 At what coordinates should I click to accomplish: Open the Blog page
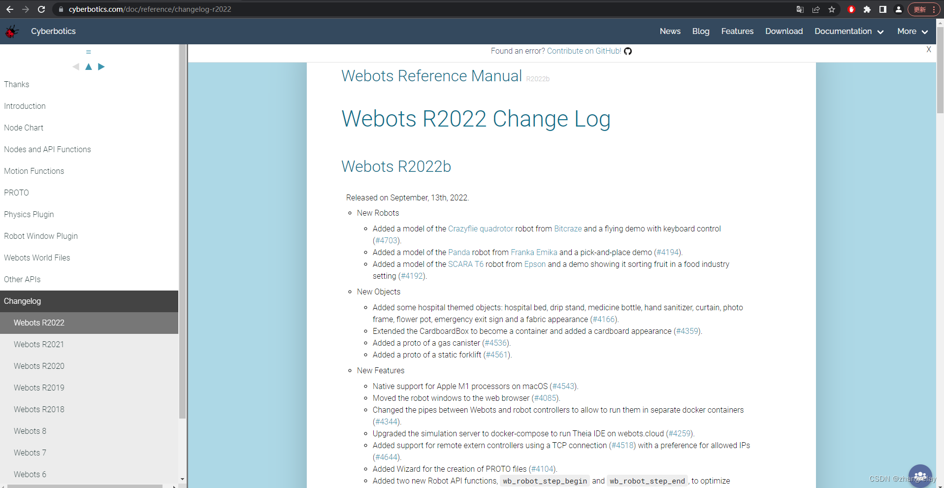(701, 31)
